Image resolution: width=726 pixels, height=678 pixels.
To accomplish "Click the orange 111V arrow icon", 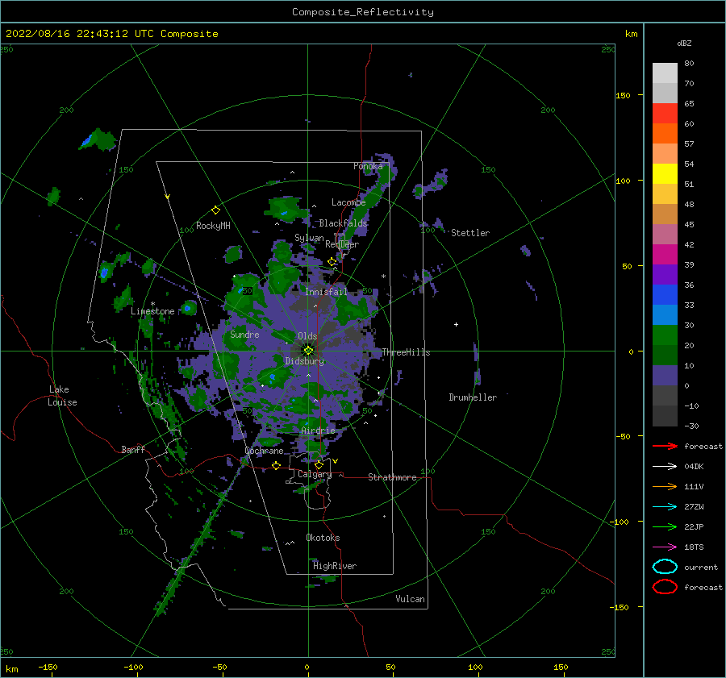I will coord(665,486).
